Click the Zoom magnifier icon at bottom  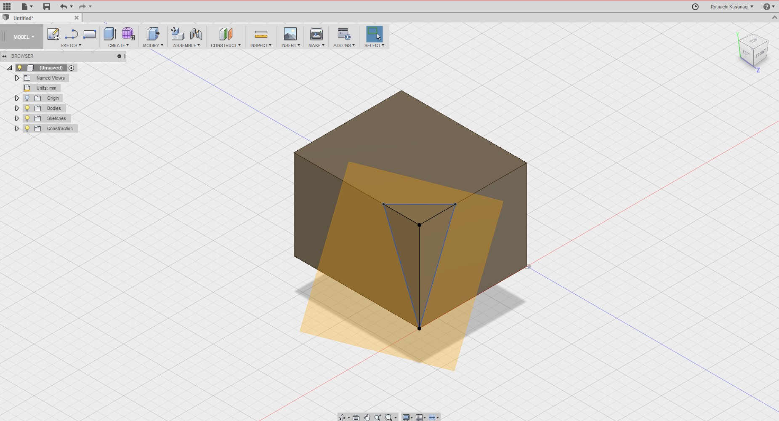[x=378, y=417]
